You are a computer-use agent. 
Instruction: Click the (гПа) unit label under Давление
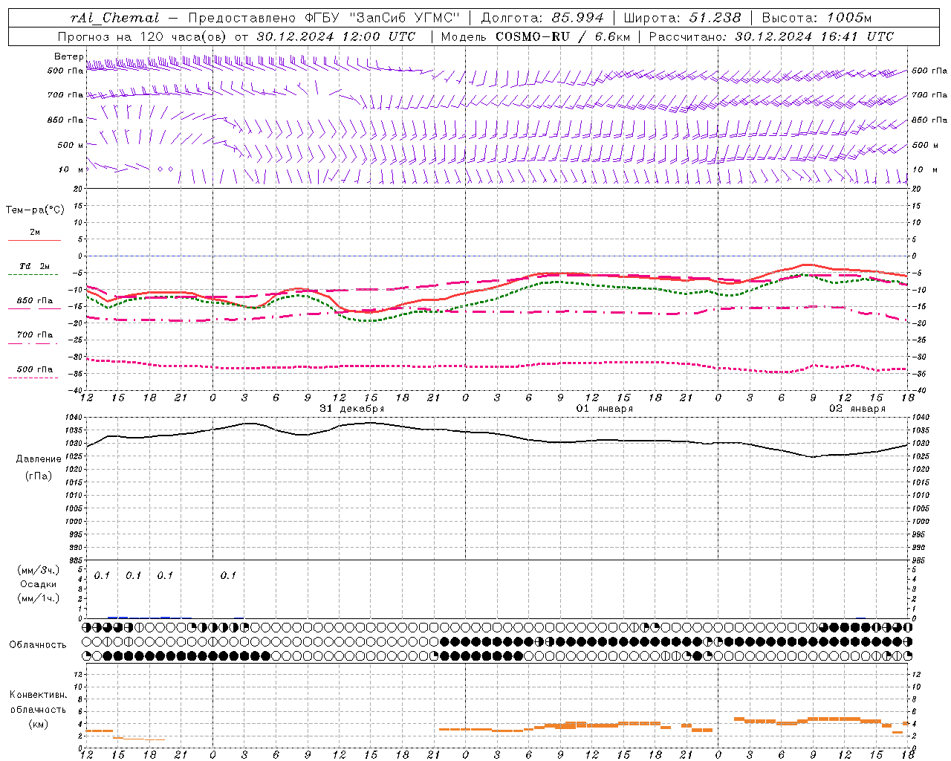tap(39, 476)
